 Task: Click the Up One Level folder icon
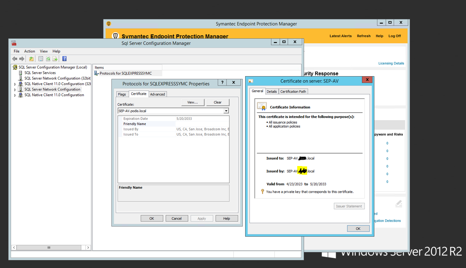click(x=31, y=59)
